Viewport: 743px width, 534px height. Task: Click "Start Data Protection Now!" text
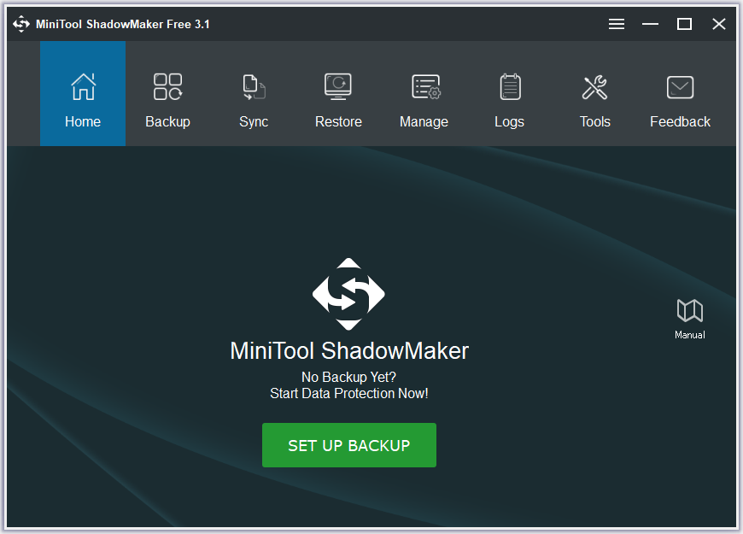(x=349, y=393)
